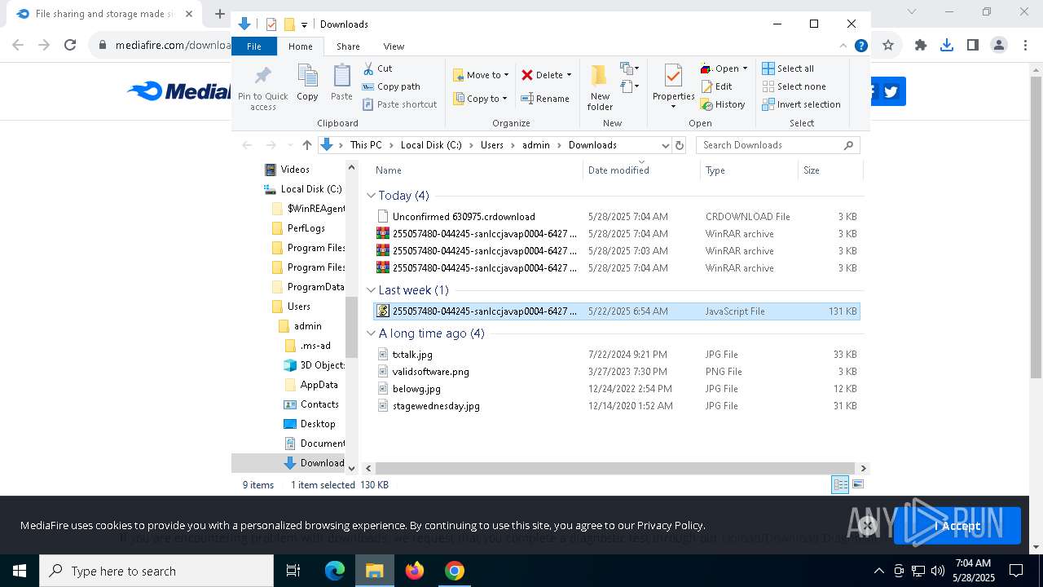Screen dimensions: 1043x587
Task: Click Paste shortcut option
Action: point(399,104)
